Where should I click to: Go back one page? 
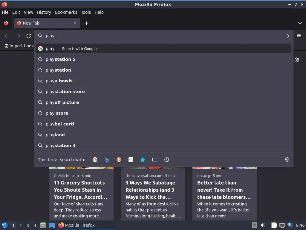[x=7, y=36]
